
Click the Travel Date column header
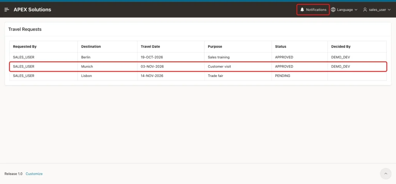point(150,46)
